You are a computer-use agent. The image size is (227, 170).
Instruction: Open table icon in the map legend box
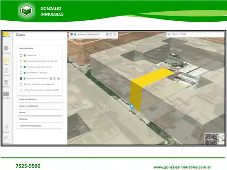(x=107, y=34)
